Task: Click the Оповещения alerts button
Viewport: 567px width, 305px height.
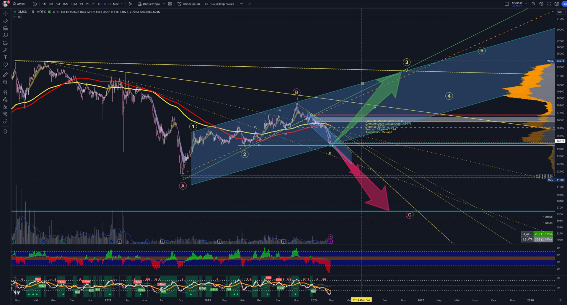Action: (189, 4)
